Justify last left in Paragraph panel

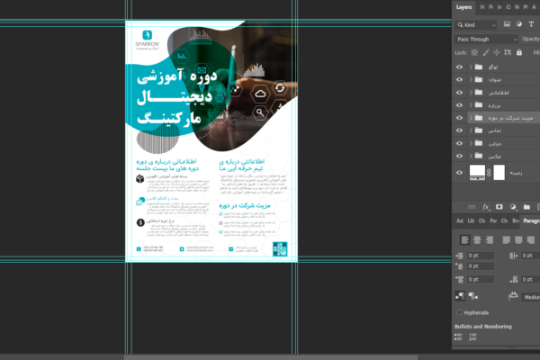click(x=506, y=239)
